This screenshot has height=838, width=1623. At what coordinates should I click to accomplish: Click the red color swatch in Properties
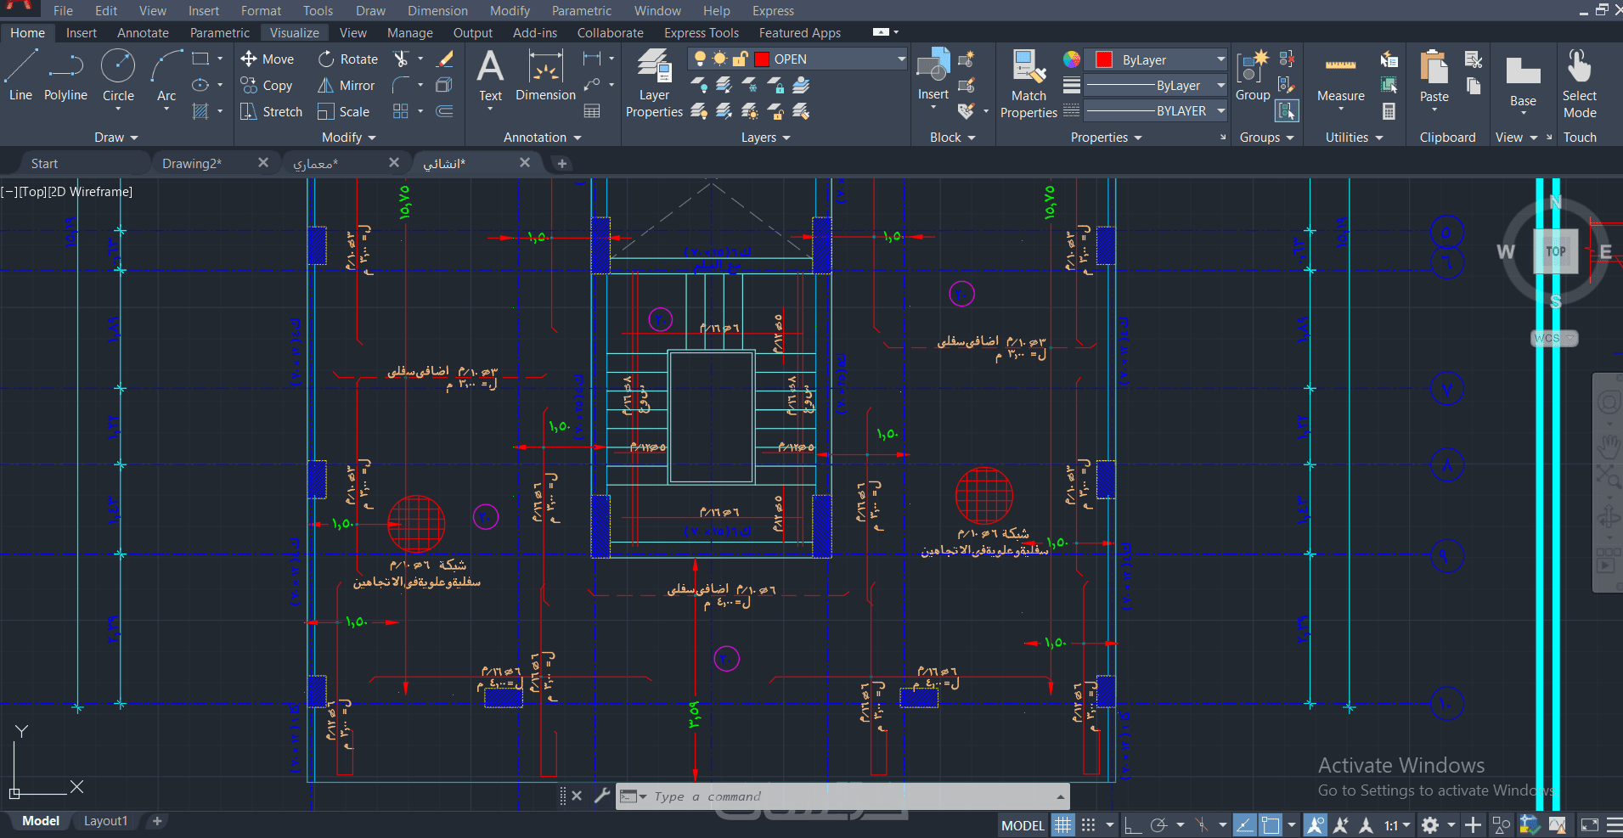[1104, 59]
